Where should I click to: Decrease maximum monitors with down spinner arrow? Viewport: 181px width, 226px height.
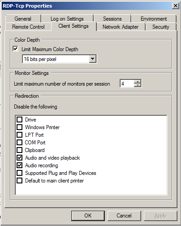click(138, 85)
